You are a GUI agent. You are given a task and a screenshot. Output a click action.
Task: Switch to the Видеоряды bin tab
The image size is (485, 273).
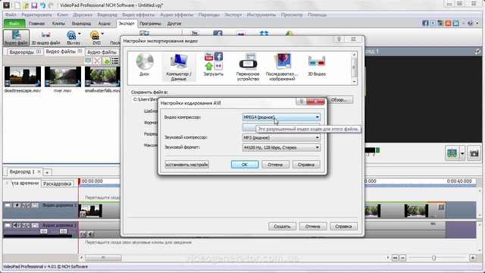25,52
